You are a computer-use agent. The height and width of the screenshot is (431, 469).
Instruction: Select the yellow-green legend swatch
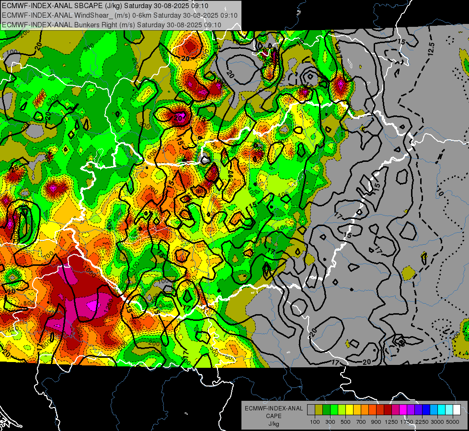tap(342, 410)
